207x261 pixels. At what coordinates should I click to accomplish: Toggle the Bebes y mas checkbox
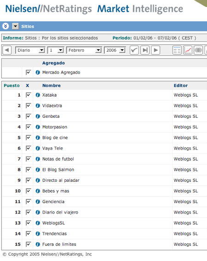click(28, 191)
